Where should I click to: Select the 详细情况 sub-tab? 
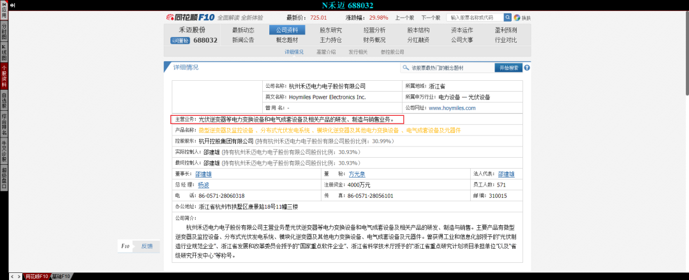pos(294,52)
